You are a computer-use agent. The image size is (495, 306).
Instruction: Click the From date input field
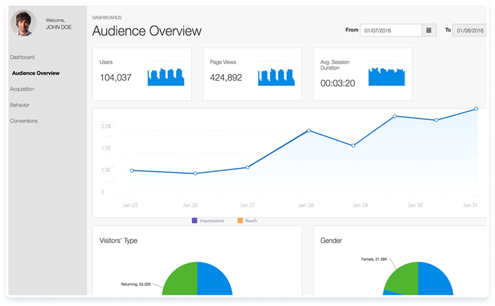click(x=390, y=30)
